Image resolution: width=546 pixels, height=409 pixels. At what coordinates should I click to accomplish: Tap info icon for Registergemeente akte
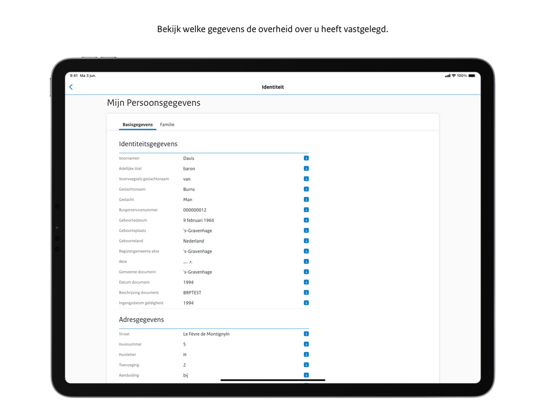click(306, 251)
